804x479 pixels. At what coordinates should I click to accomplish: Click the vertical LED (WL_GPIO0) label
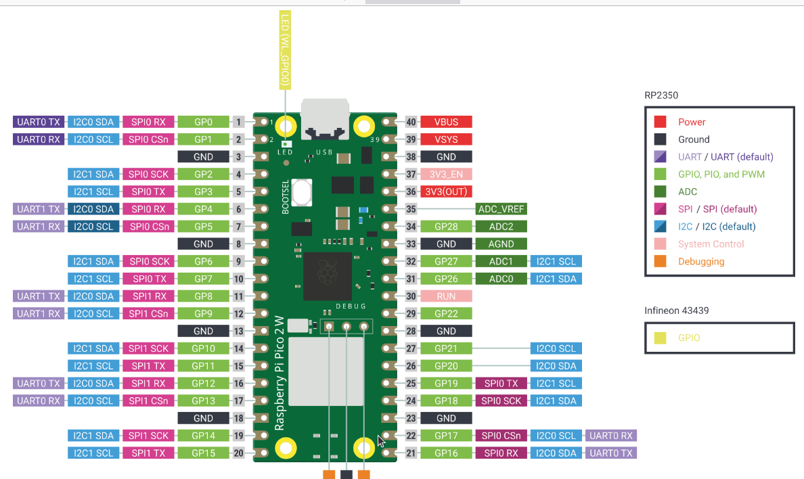(286, 51)
